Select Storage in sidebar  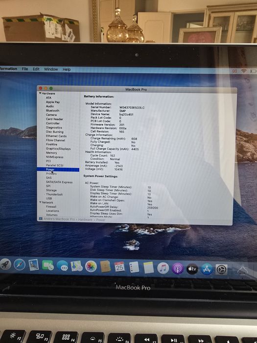tap(51, 190)
